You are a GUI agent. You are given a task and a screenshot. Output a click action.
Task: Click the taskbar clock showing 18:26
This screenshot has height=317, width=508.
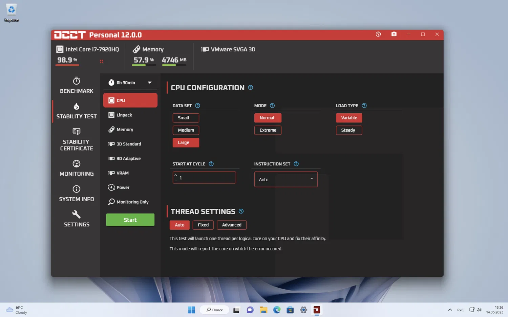click(x=495, y=310)
